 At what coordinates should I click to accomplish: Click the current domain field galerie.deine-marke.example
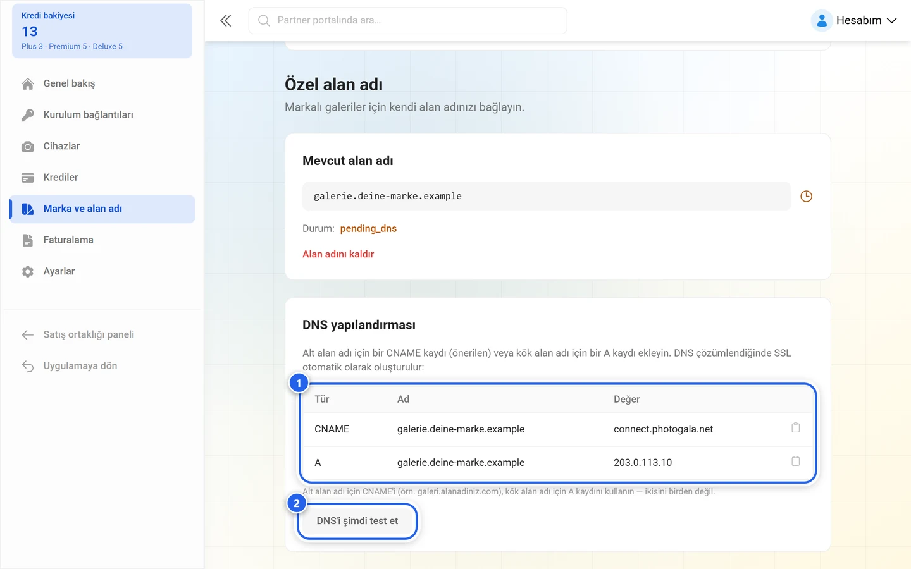[x=547, y=197]
